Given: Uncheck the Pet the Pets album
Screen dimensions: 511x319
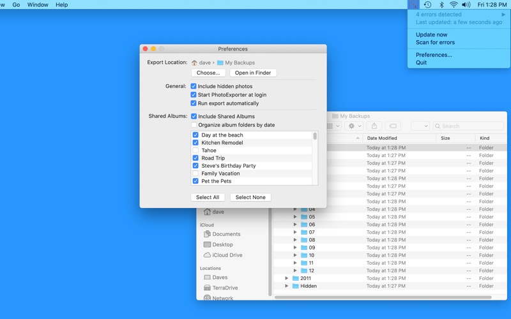Looking at the screenshot, I should [195, 181].
